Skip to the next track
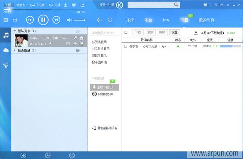 [x=57, y=20]
